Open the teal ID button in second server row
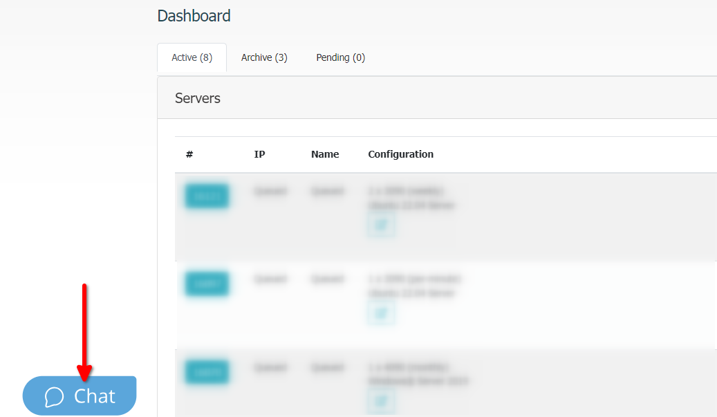The image size is (717, 417). (207, 284)
